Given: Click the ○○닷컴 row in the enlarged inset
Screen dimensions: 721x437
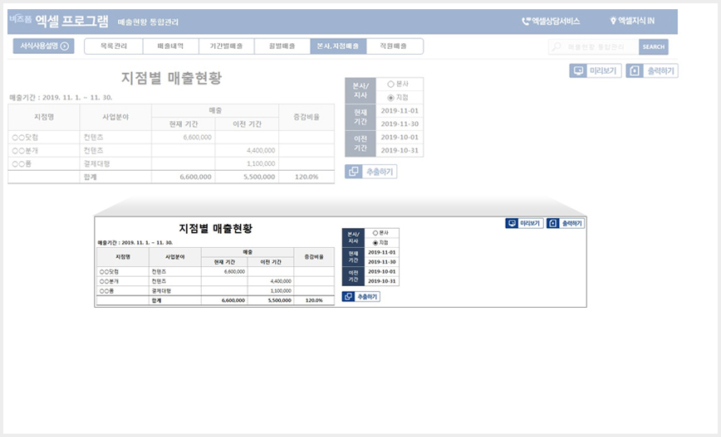Looking at the screenshot, I should pyautogui.click(x=216, y=272).
